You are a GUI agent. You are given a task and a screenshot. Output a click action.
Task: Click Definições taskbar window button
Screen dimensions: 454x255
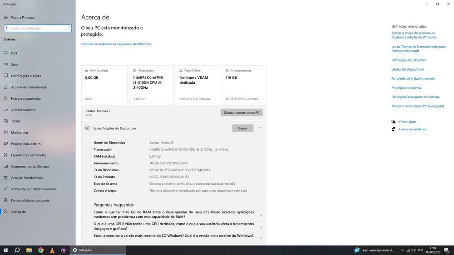pos(98,250)
